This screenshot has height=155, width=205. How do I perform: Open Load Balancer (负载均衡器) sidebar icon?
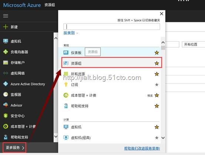point(6,52)
